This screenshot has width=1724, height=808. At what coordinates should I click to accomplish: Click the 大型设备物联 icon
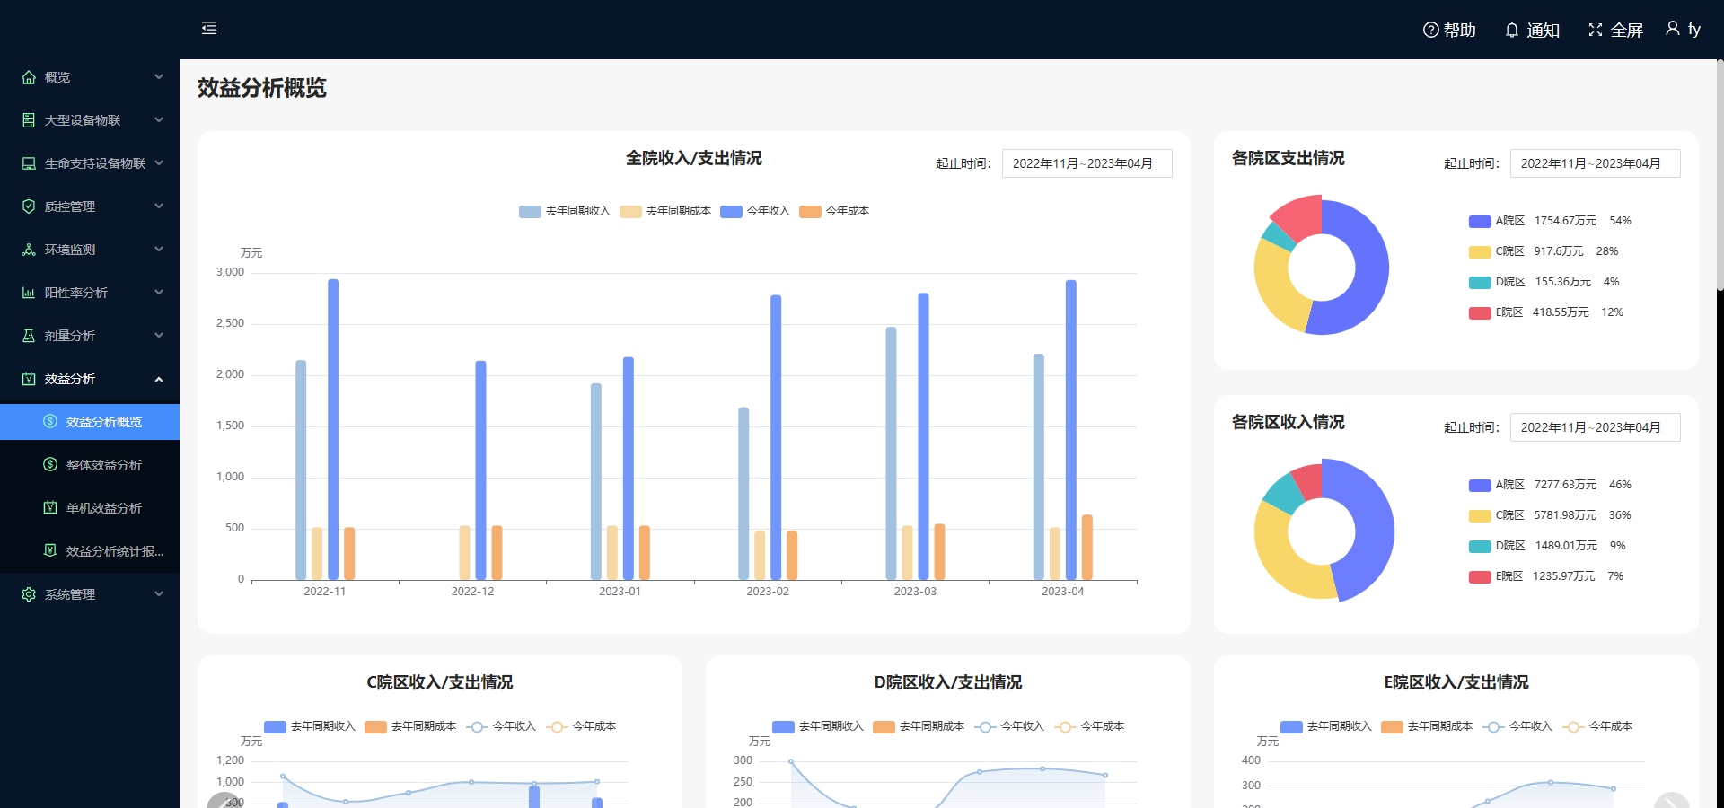coord(29,120)
